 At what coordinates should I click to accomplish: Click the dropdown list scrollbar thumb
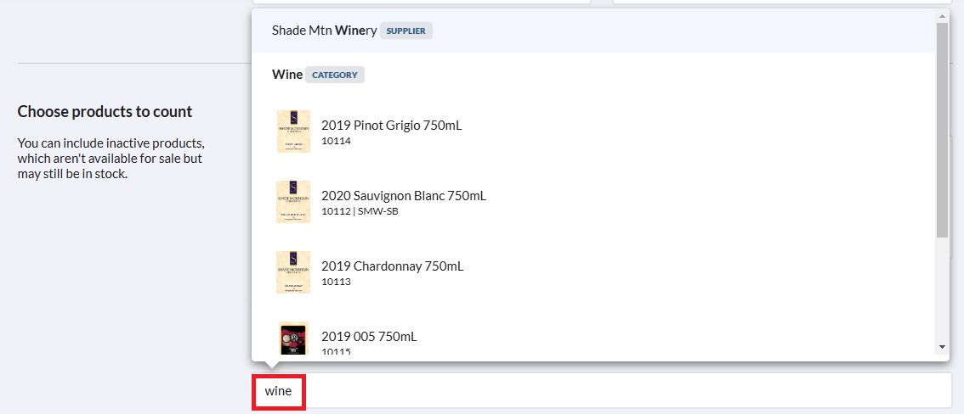pos(942,130)
